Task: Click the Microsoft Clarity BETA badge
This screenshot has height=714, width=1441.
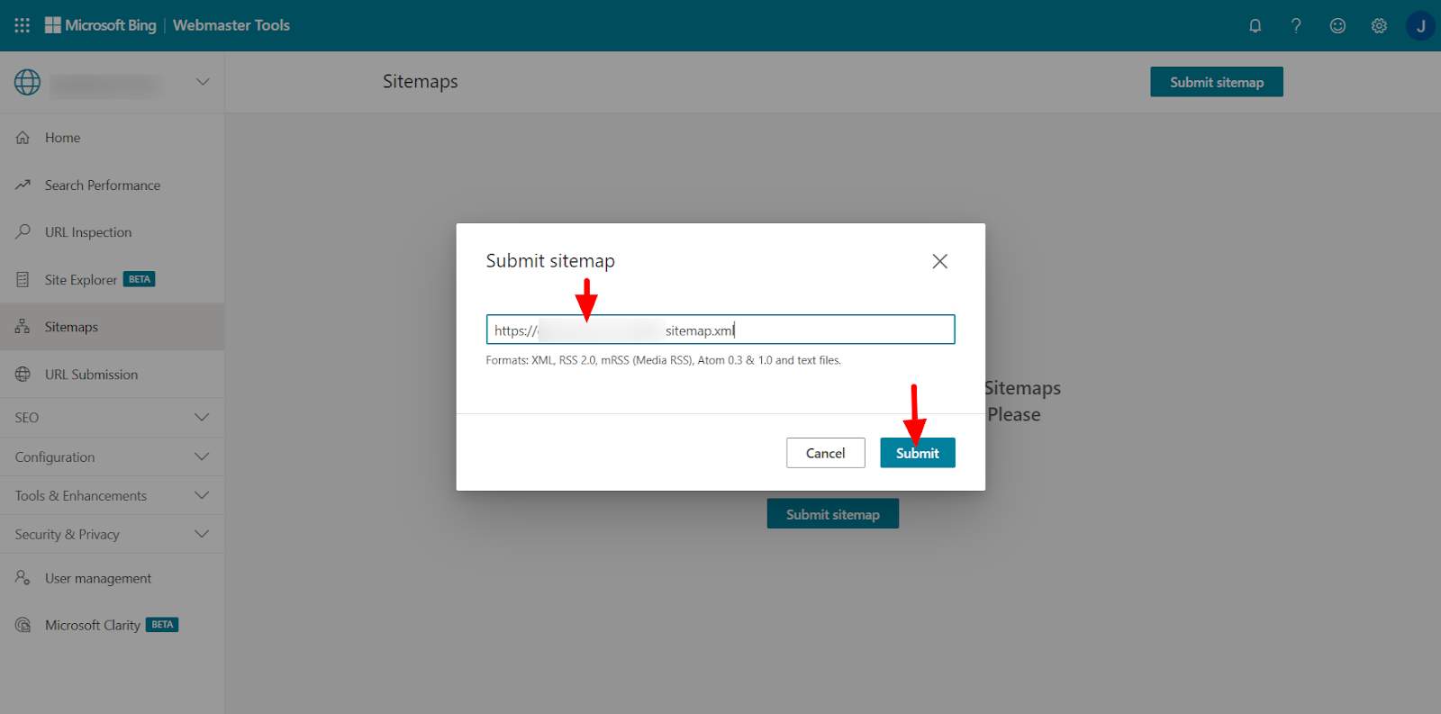Action: 162,624
